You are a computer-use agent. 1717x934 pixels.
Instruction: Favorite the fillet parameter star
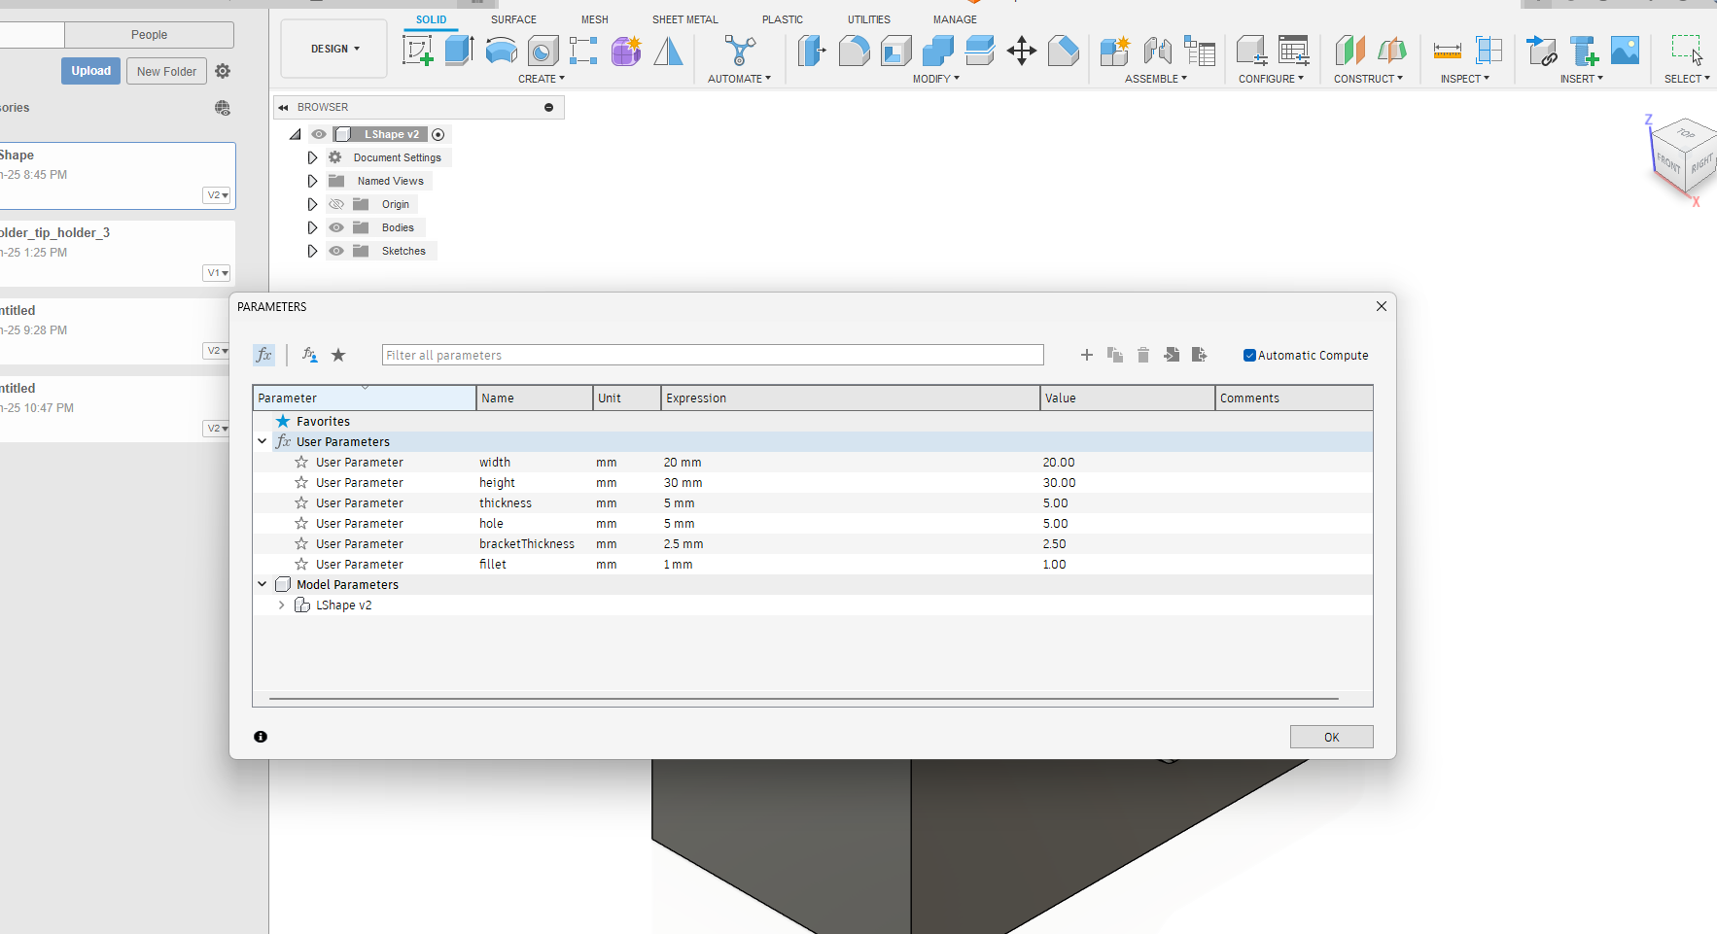coord(301,565)
